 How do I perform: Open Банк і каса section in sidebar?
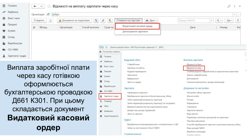click(13, 18)
